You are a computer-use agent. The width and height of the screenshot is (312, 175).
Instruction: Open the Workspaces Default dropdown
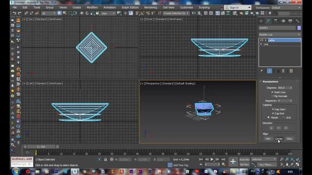(x=286, y=8)
